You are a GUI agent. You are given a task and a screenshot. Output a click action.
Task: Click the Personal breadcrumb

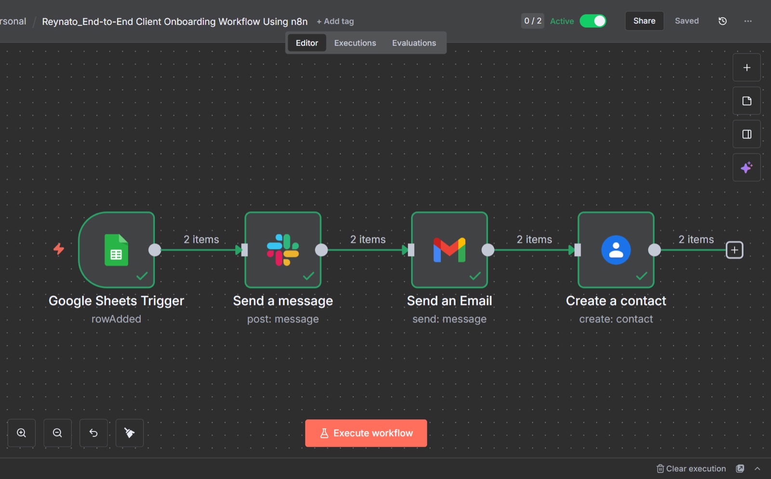point(13,21)
